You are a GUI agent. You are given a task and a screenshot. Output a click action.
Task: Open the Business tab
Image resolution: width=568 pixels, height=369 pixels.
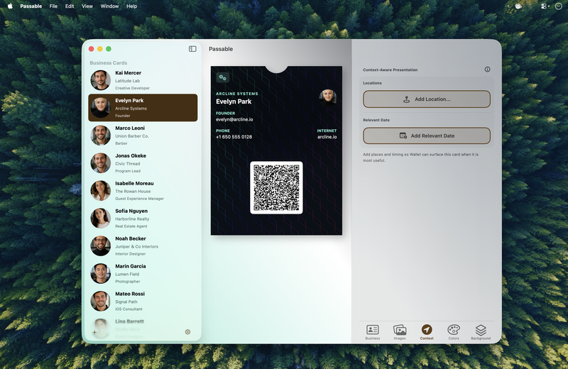(x=372, y=331)
